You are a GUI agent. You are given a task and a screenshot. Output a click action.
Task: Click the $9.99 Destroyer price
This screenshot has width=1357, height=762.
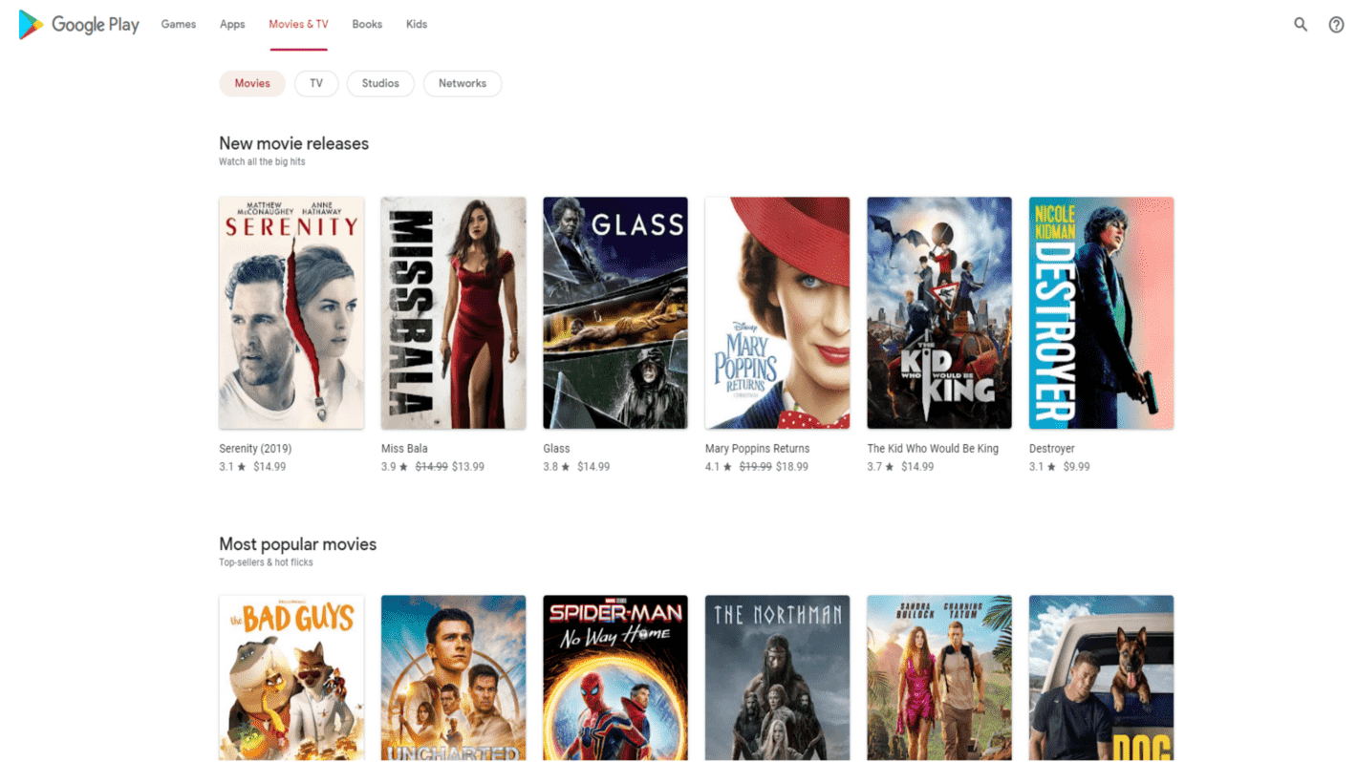1077,467
